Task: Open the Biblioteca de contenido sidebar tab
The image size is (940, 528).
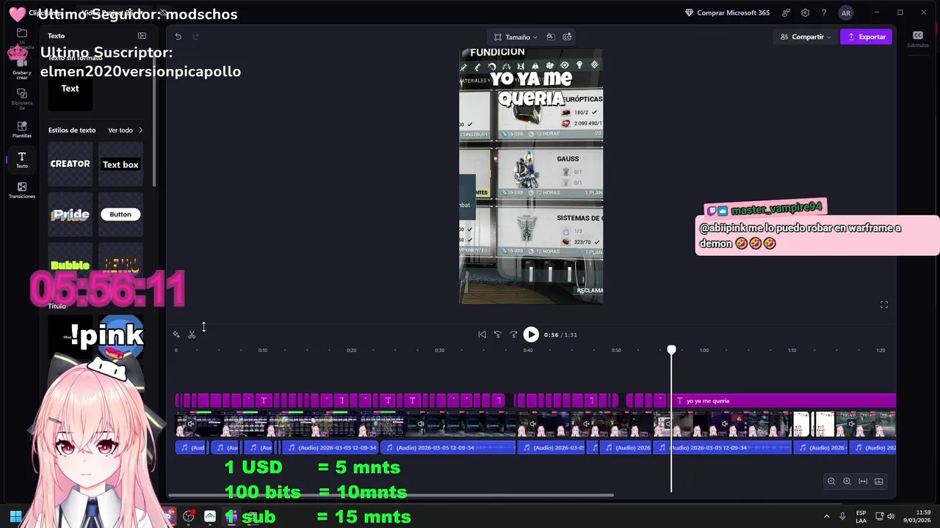Action: tap(21, 98)
